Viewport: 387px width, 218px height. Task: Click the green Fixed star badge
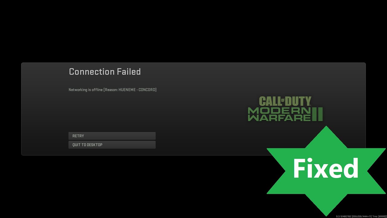tap(326, 171)
